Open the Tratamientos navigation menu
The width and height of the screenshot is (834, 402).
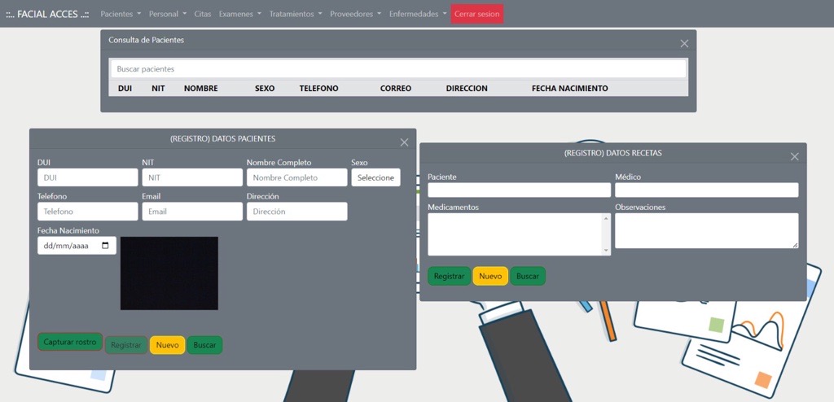(295, 14)
